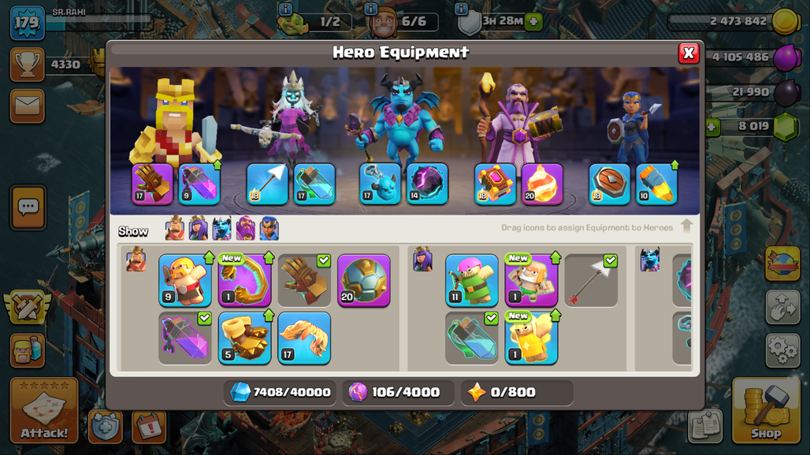Close the Hero Equipment window
The image size is (810, 455).
(689, 53)
